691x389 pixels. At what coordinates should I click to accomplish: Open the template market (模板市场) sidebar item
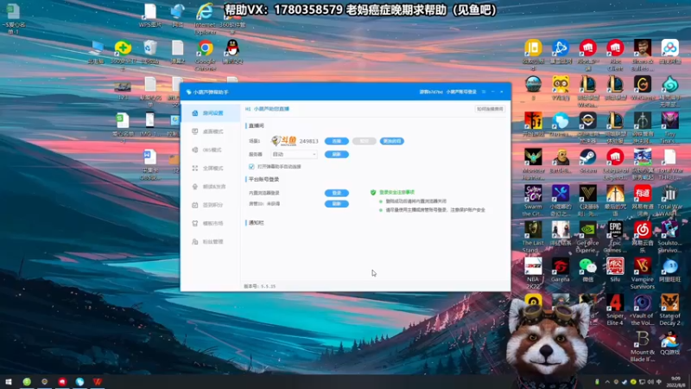210,224
